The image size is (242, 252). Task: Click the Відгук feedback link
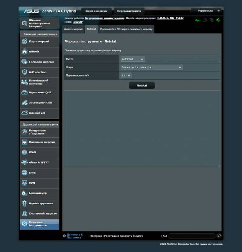click(x=139, y=236)
